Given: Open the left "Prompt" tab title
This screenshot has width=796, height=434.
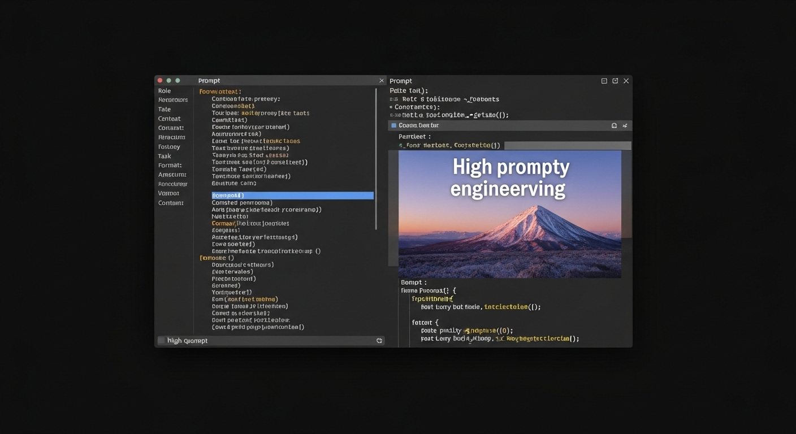Looking at the screenshot, I should (x=209, y=81).
